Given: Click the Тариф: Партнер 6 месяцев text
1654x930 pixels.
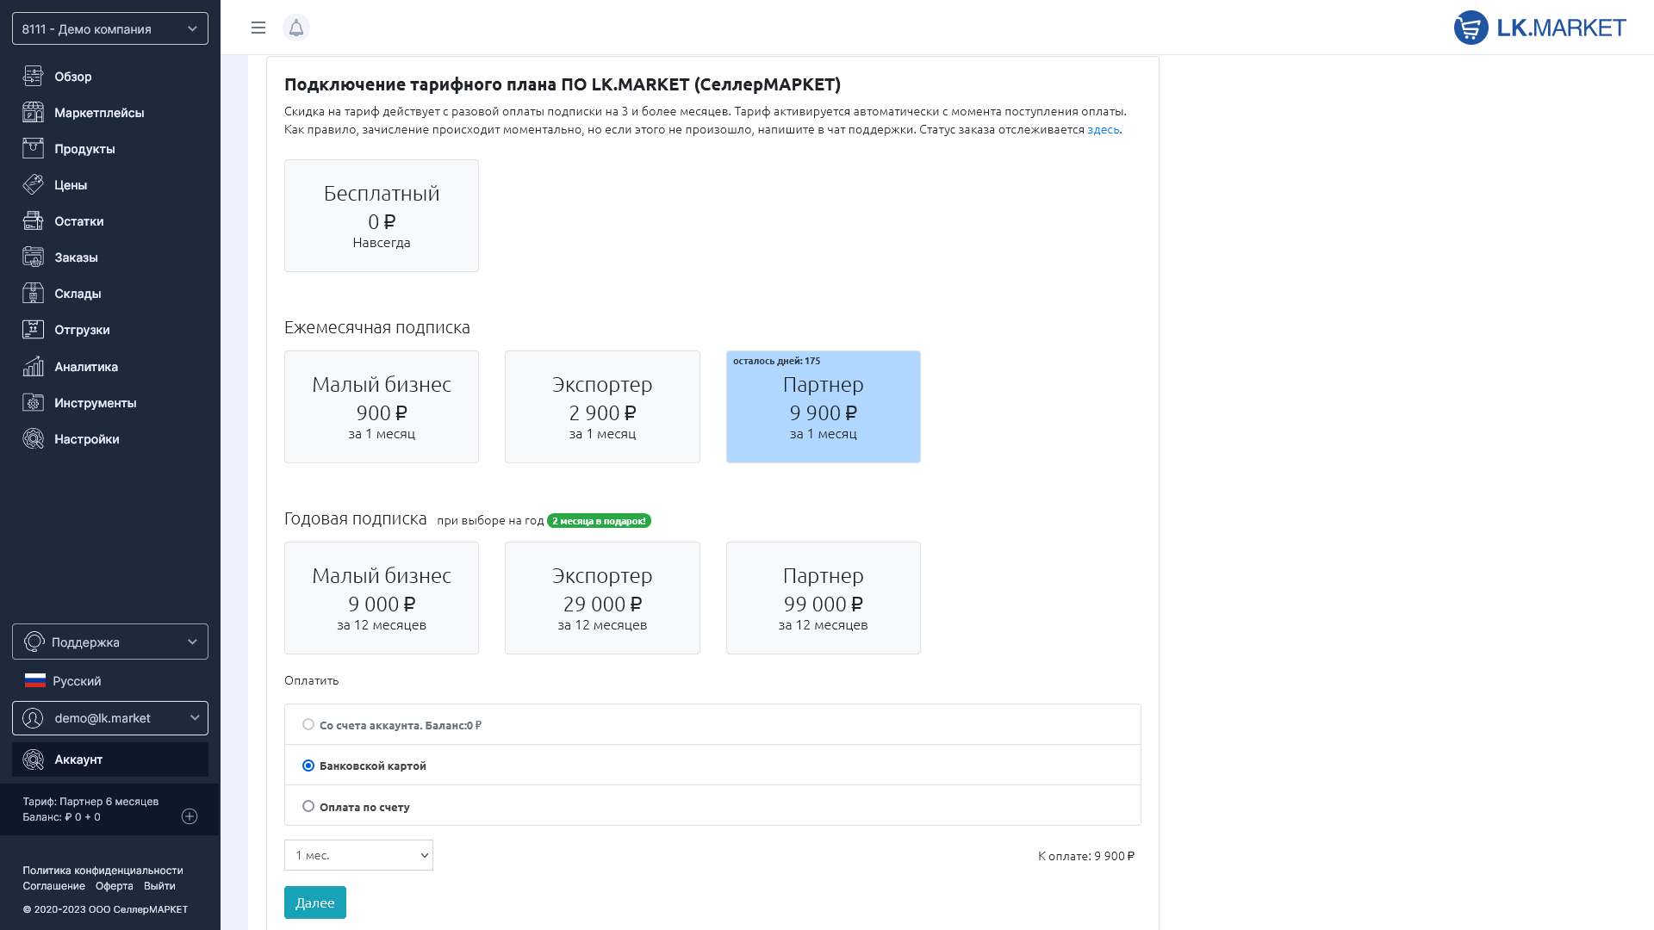Looking at the screenshot, I should 90,801.
